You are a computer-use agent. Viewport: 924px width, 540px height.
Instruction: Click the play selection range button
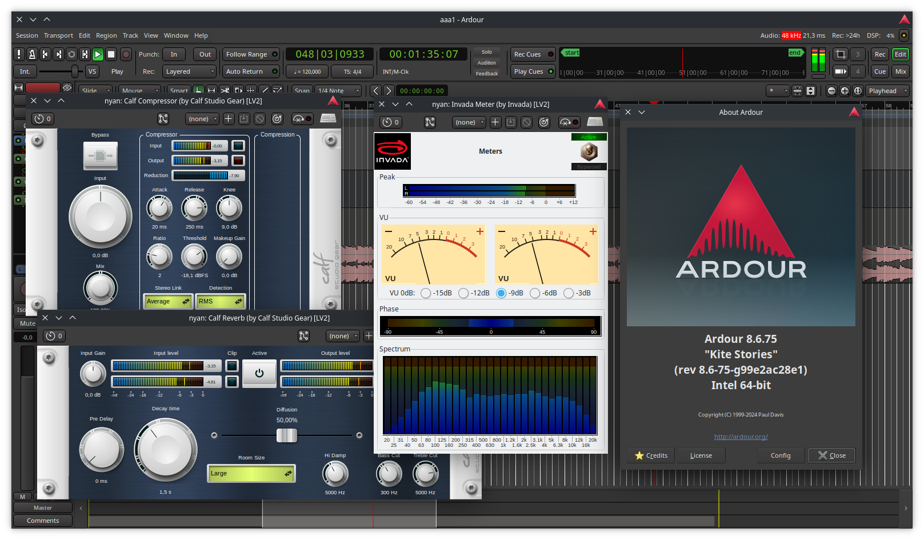(85, 54)
